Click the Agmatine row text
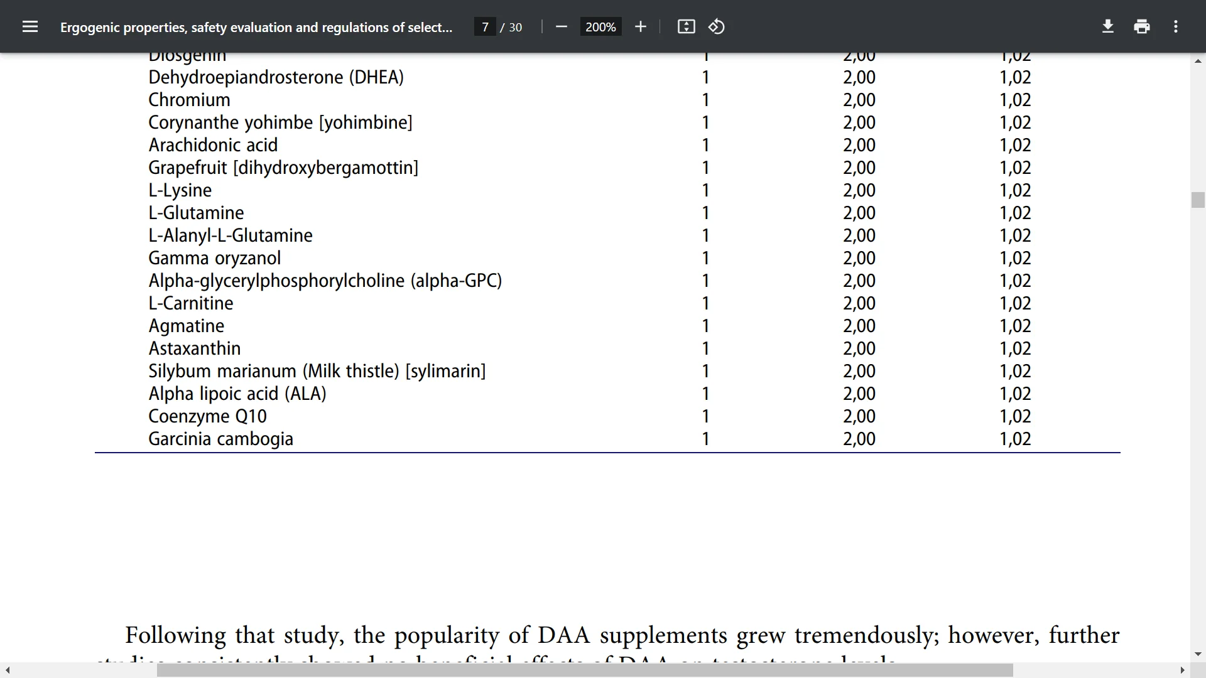 tap(186, 326)
